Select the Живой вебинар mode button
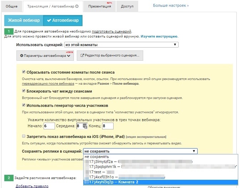Viewport: 240px width, 188px height. click(24, 20)
